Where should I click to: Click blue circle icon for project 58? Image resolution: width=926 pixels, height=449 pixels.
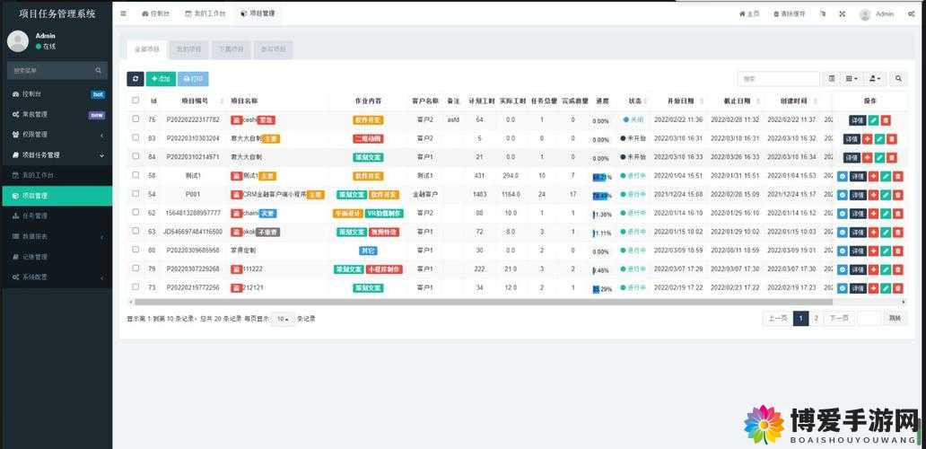point(843,177)
